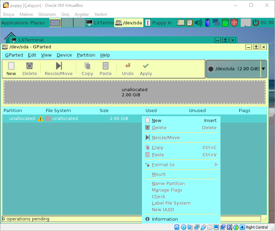
Task: Select the first workspace pager box
Action: tap(55, 23)
